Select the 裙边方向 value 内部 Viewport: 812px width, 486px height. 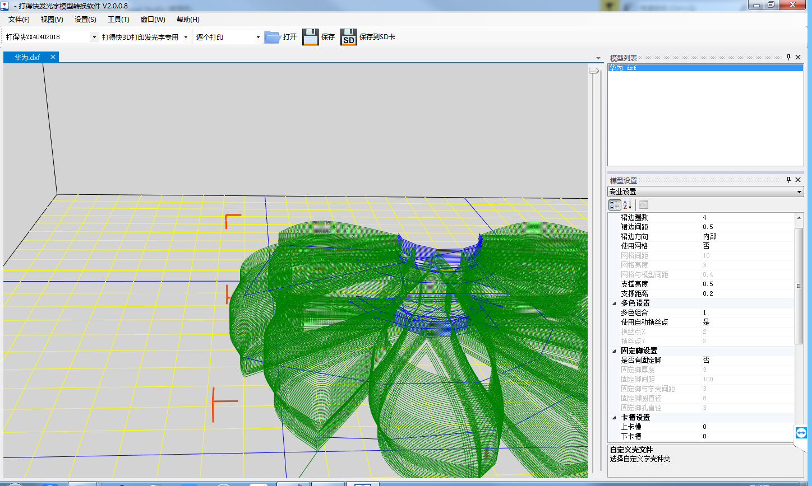pyautogui.click(x=748, y=236)
